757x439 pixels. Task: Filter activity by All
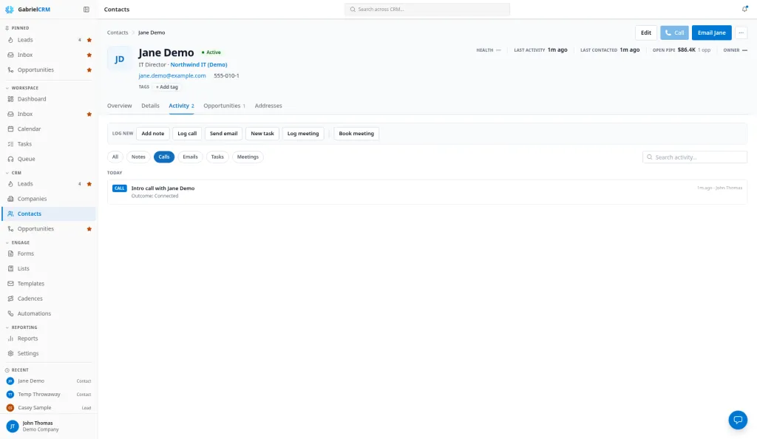(x=115, y=157)
